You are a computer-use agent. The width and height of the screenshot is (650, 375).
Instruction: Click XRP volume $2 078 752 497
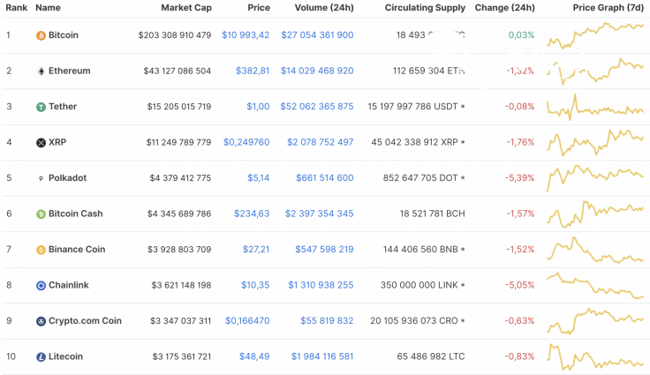(320, 143)
